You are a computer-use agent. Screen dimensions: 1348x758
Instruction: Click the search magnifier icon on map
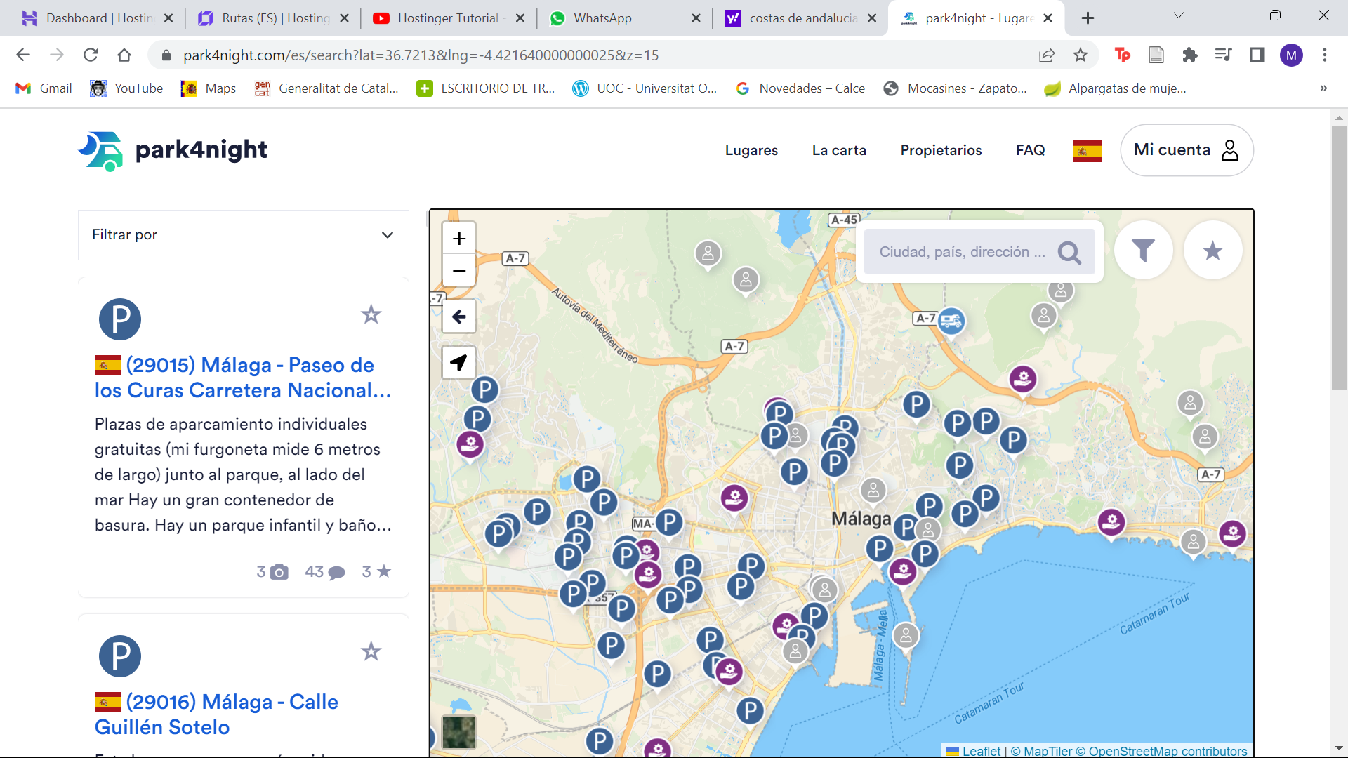1069,253
